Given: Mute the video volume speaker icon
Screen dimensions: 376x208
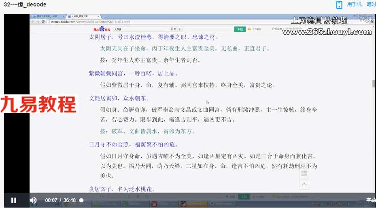Looking at the screenshot, I should click(x=33, y=200).
